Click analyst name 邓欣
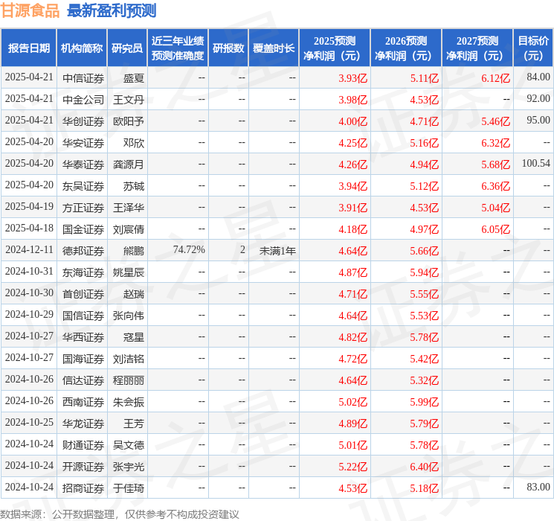This screenshot has height=521, width=554. click(134, 143)
